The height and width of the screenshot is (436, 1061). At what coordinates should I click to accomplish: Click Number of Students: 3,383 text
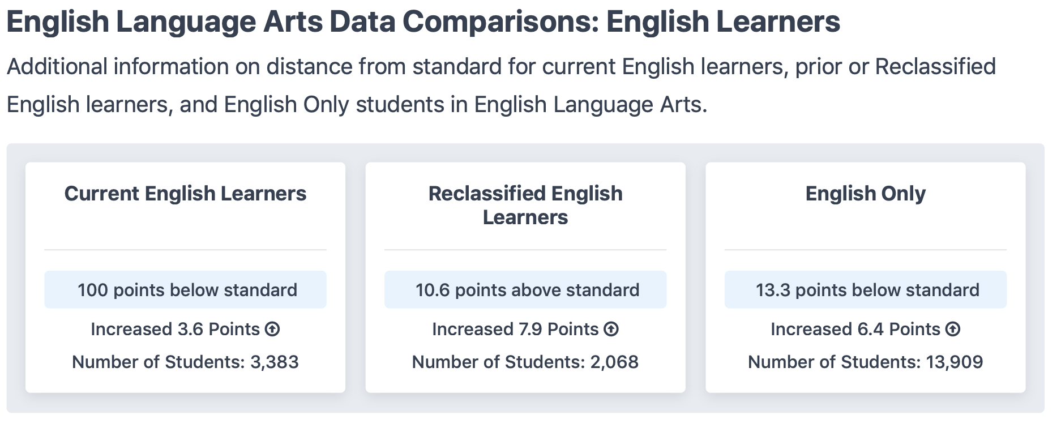[185, 362]
